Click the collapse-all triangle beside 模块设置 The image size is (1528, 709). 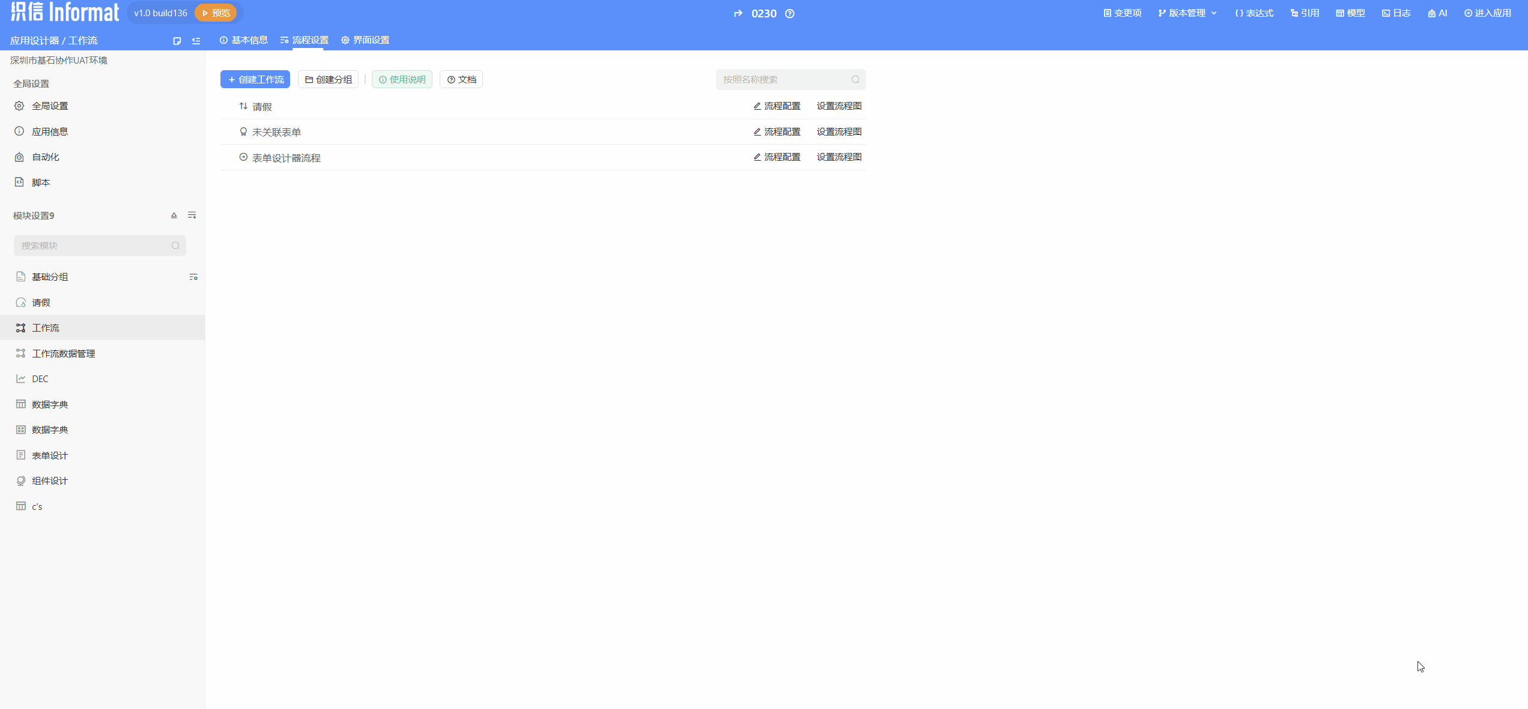(x=174, y=215)
